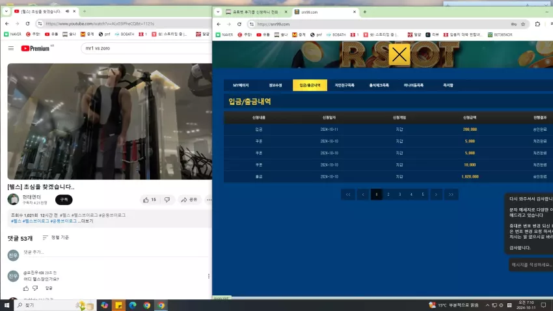Open the 지인친구목록 tab
The width and height of the screenshot is (553, 311).
pos(345,85)
